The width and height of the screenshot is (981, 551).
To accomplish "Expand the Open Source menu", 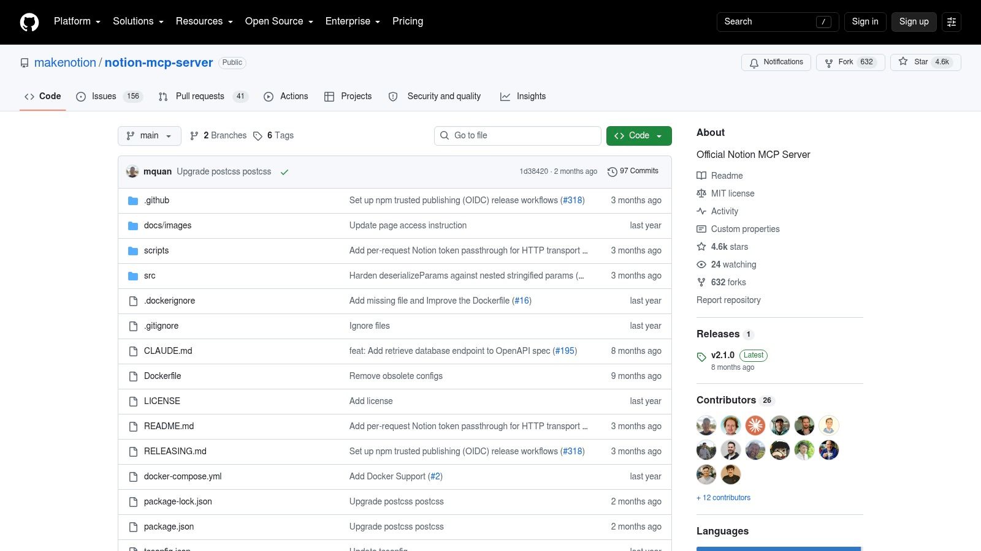I will tap(279, 21).
